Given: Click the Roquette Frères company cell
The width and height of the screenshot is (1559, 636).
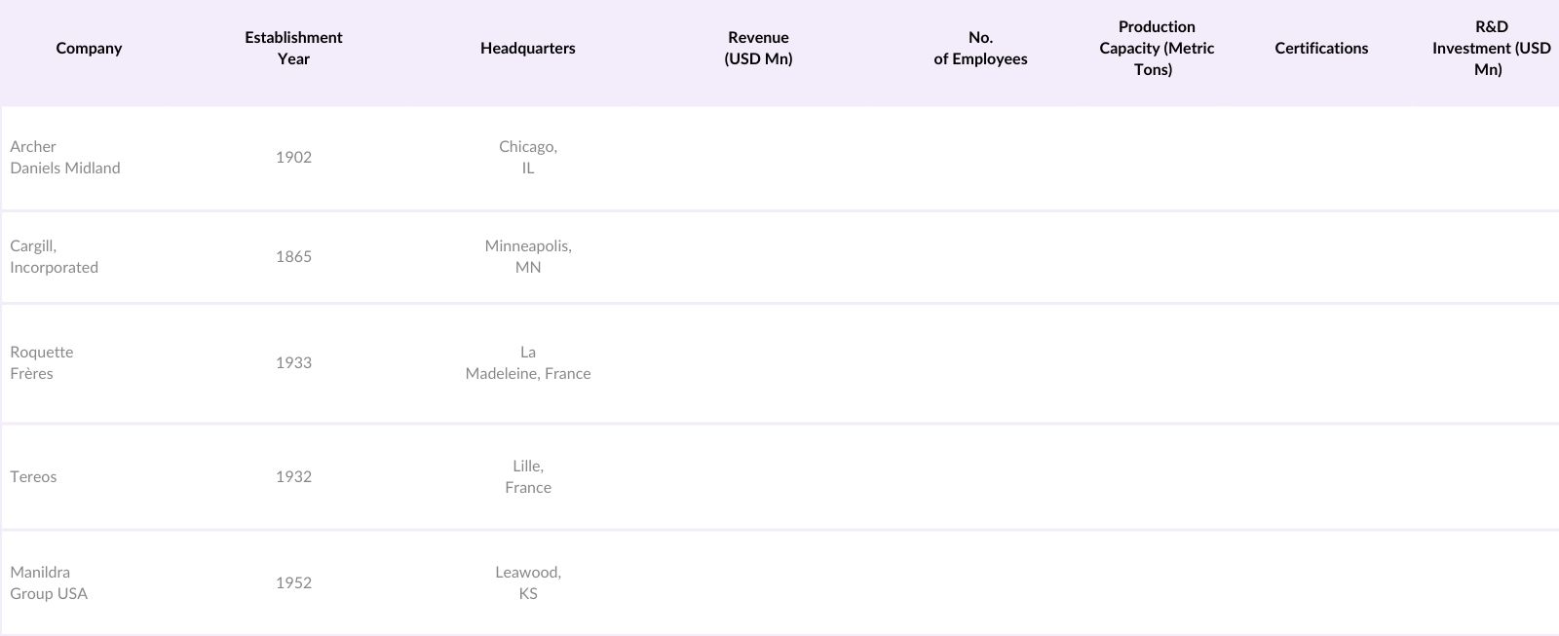Looking at the screenshot, I should click(x=42, y=363).
